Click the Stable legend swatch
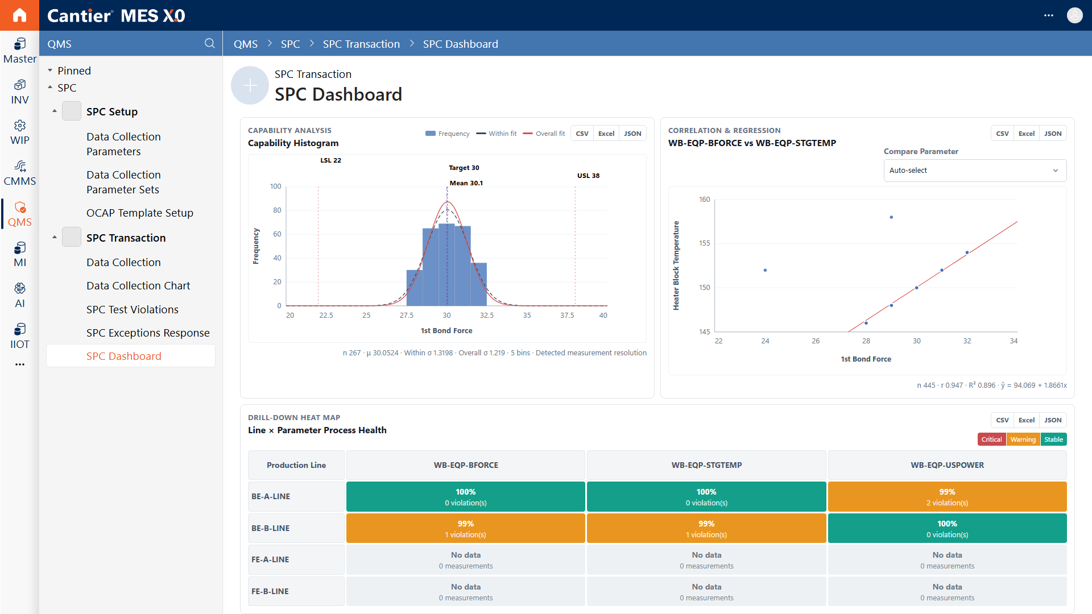The width and height of the screenshot is (1092, 614). click(x=1053, y=439)
